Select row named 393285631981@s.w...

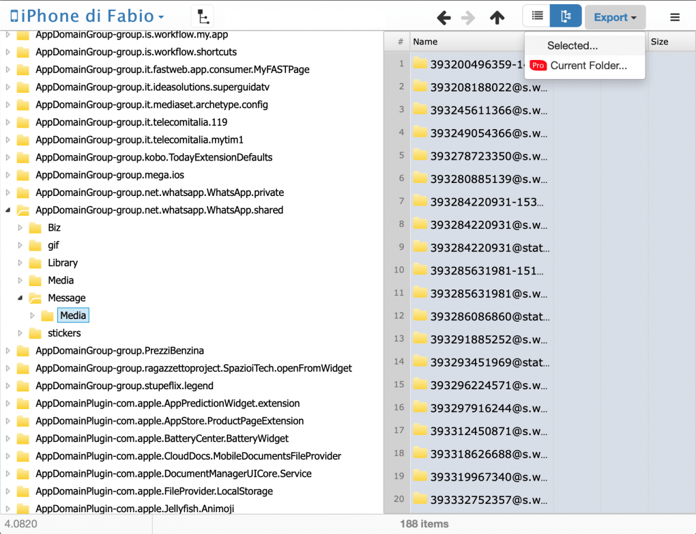(489, 294)
